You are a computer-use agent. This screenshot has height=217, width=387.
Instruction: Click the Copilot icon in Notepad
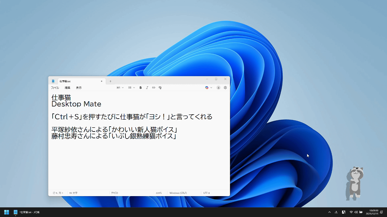[207, 87]
